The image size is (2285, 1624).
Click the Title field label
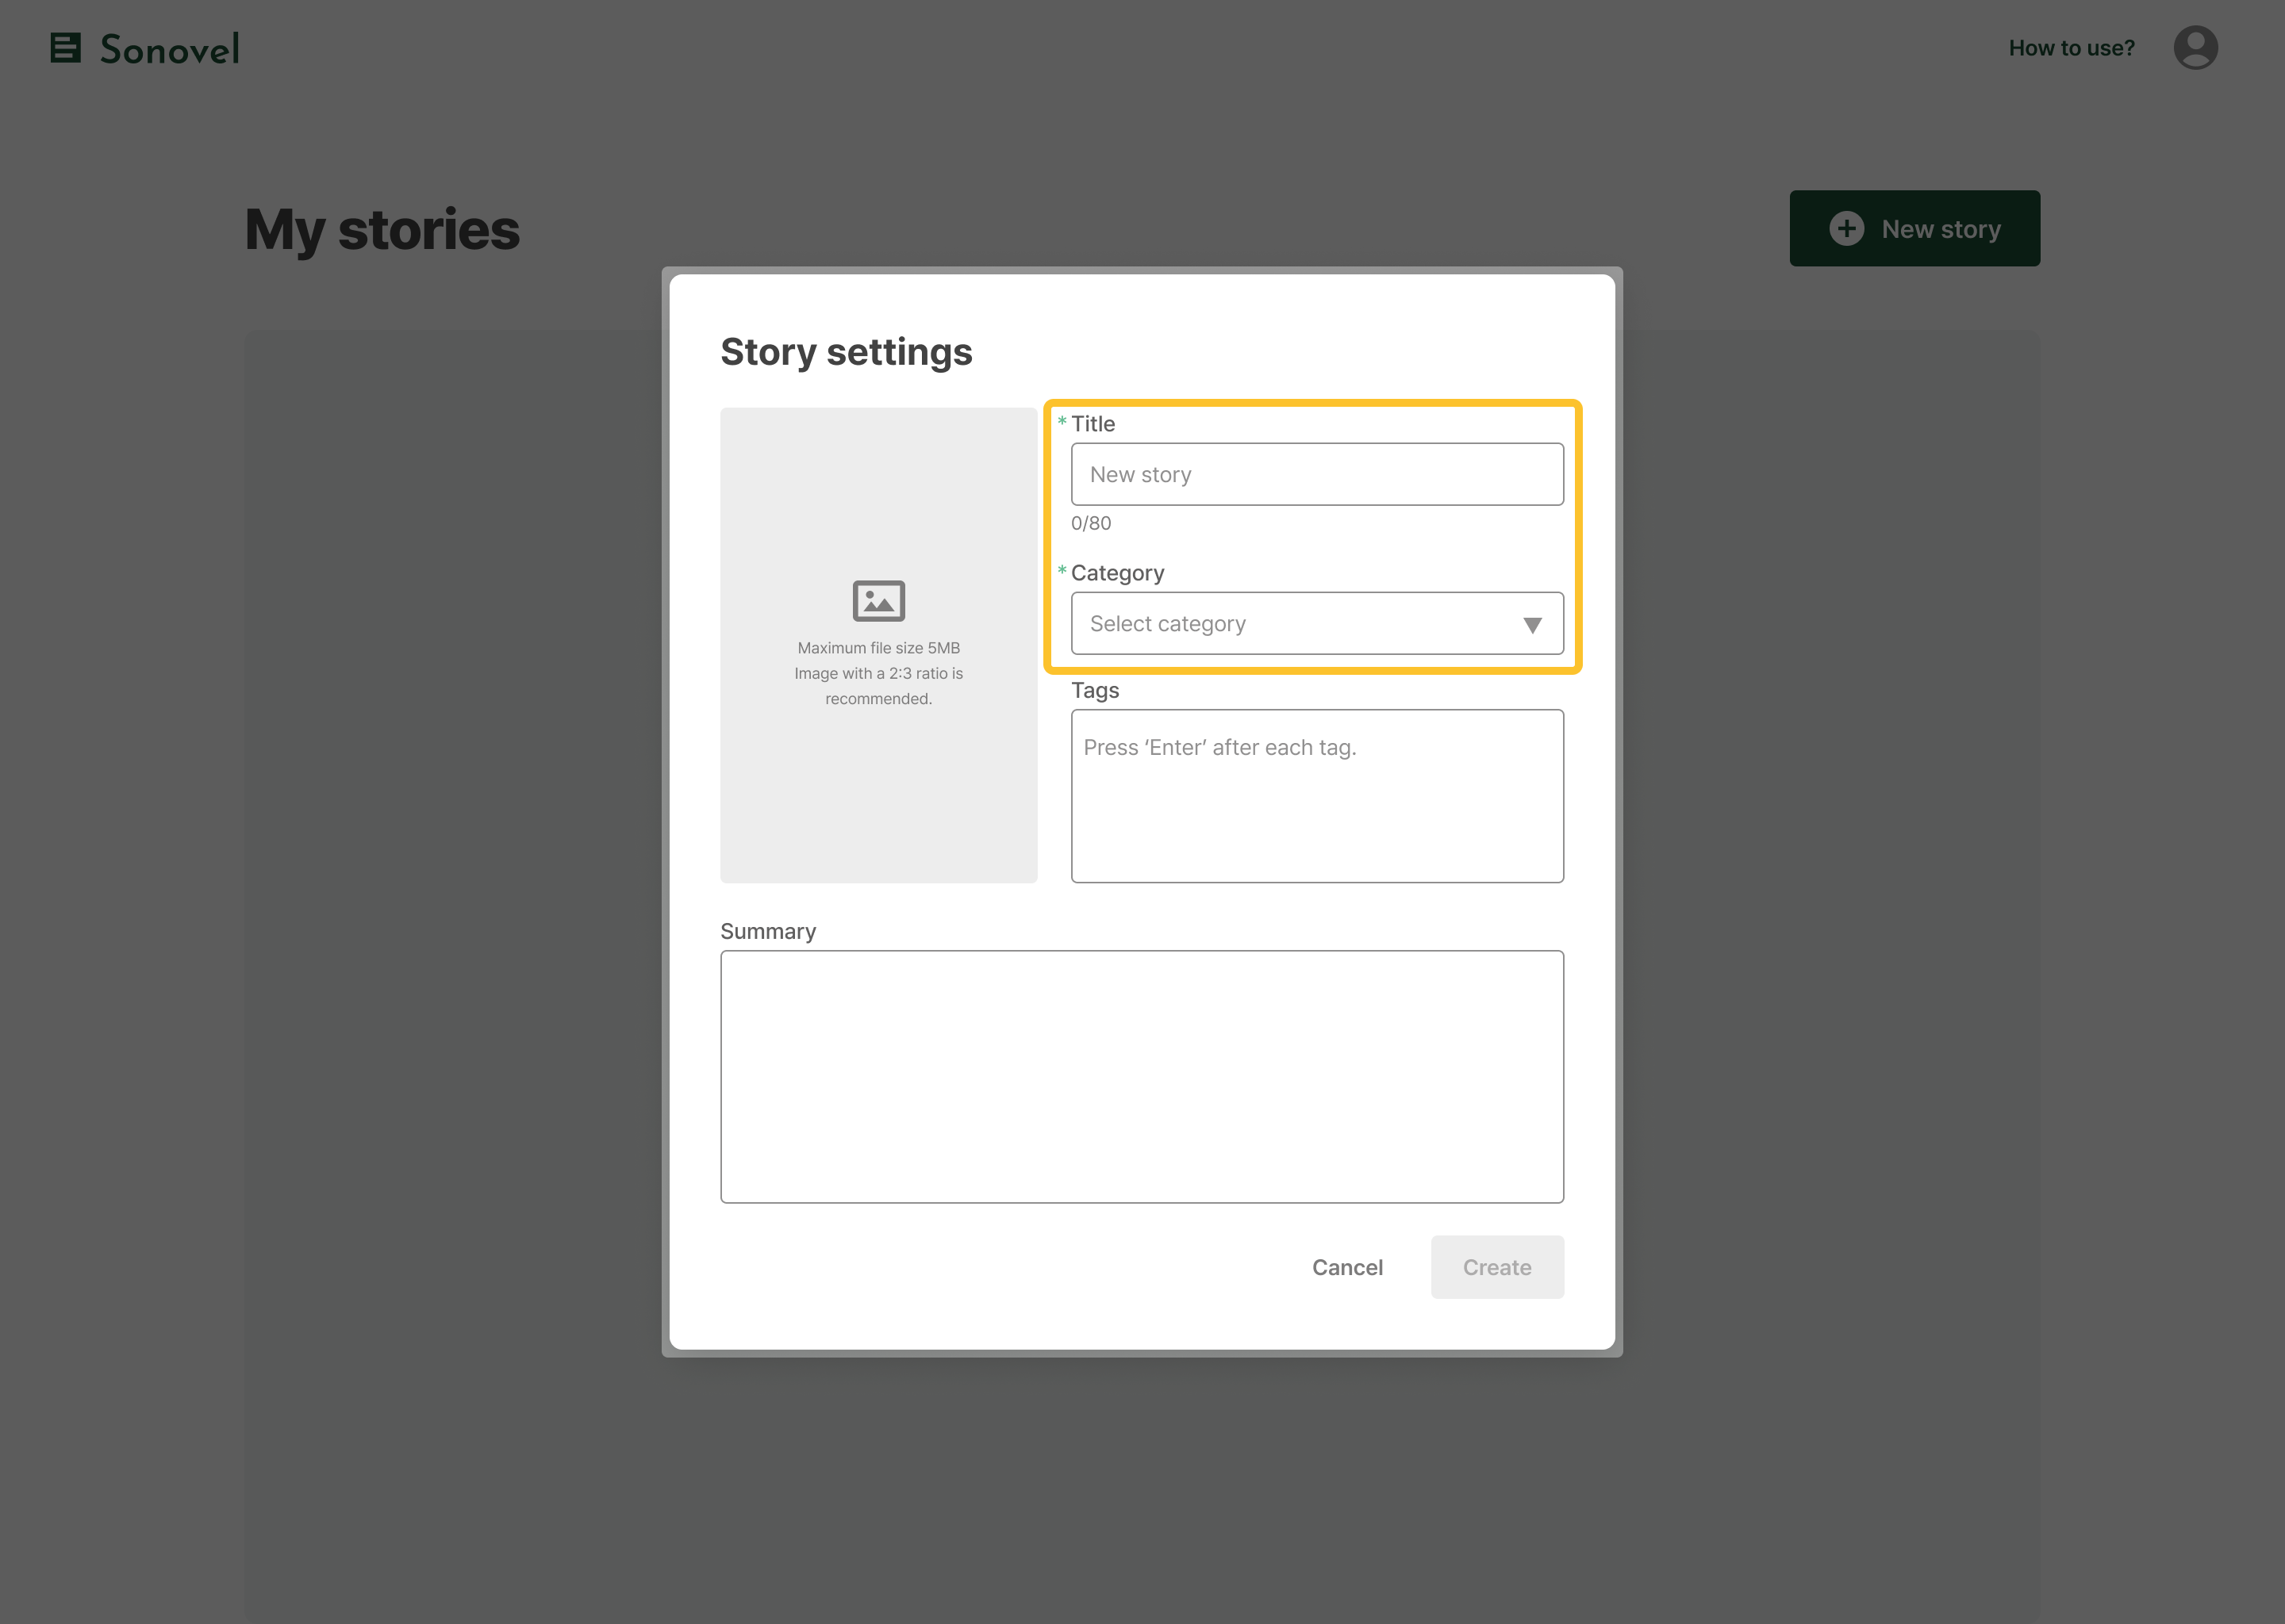click(x=1093, y=424)
